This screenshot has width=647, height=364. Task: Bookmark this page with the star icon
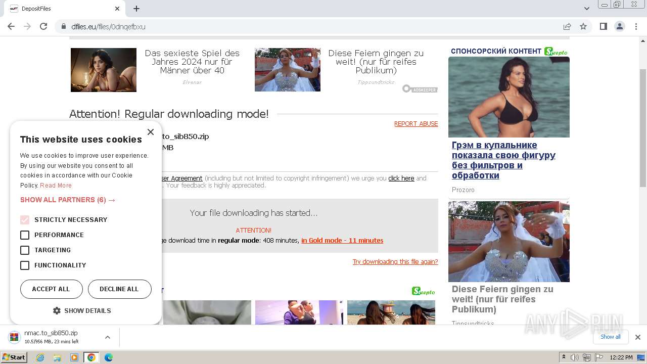[583, 26]
